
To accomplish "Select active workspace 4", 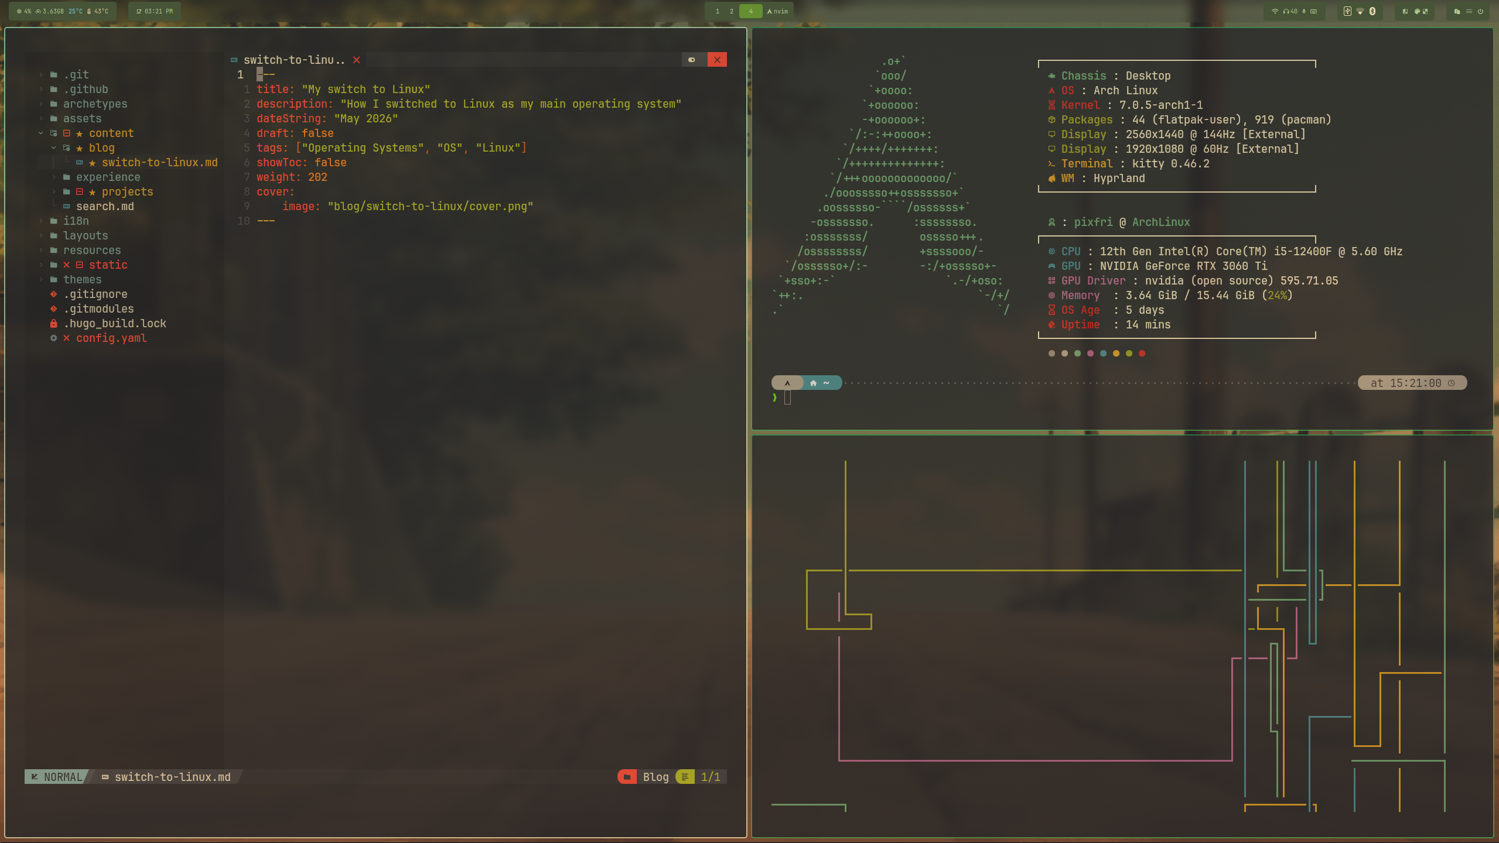I will click(x=750, y=11).
